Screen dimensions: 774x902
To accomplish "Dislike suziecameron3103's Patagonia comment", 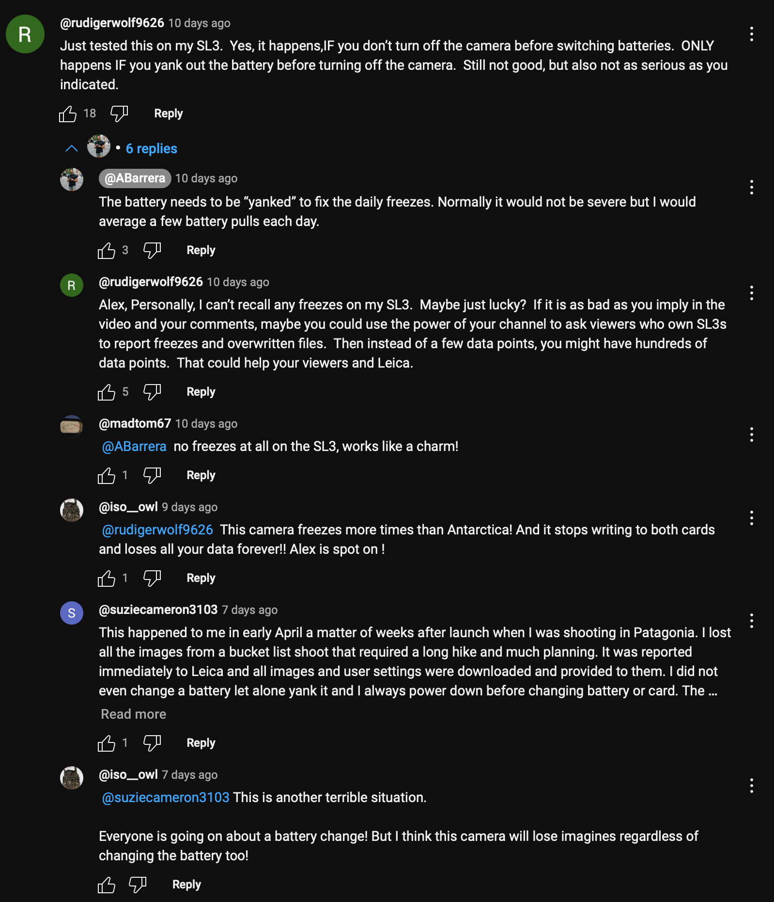I will pyautogui.click(x=152, y=743).
